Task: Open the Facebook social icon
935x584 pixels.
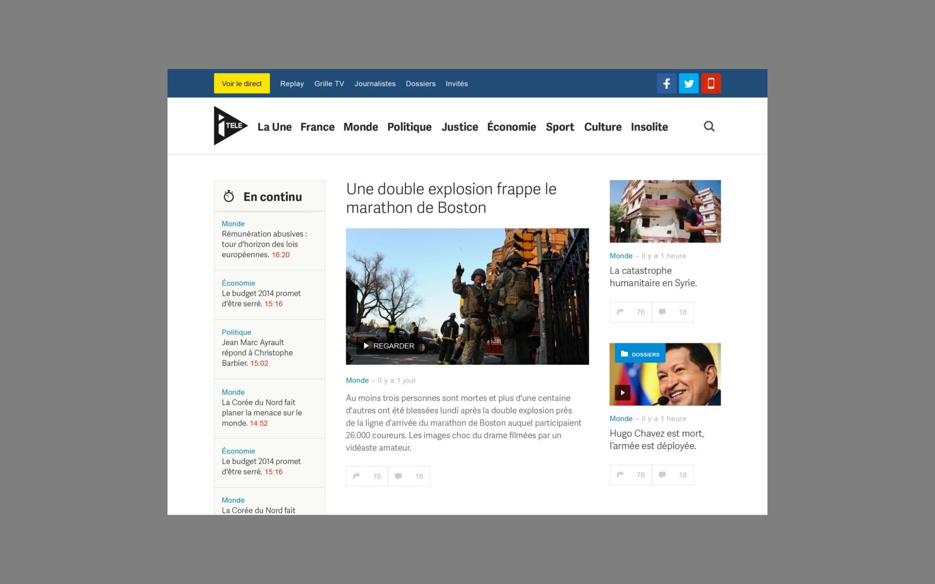Action: pyautogui.click(x=666, y=84)
